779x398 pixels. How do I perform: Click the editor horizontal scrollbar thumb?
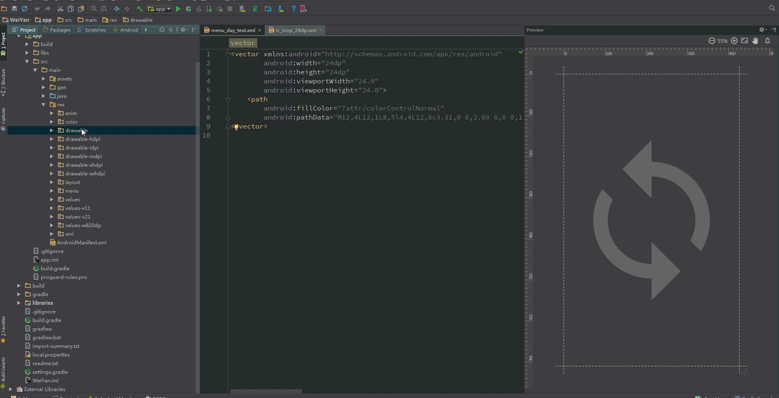(266, 391)
